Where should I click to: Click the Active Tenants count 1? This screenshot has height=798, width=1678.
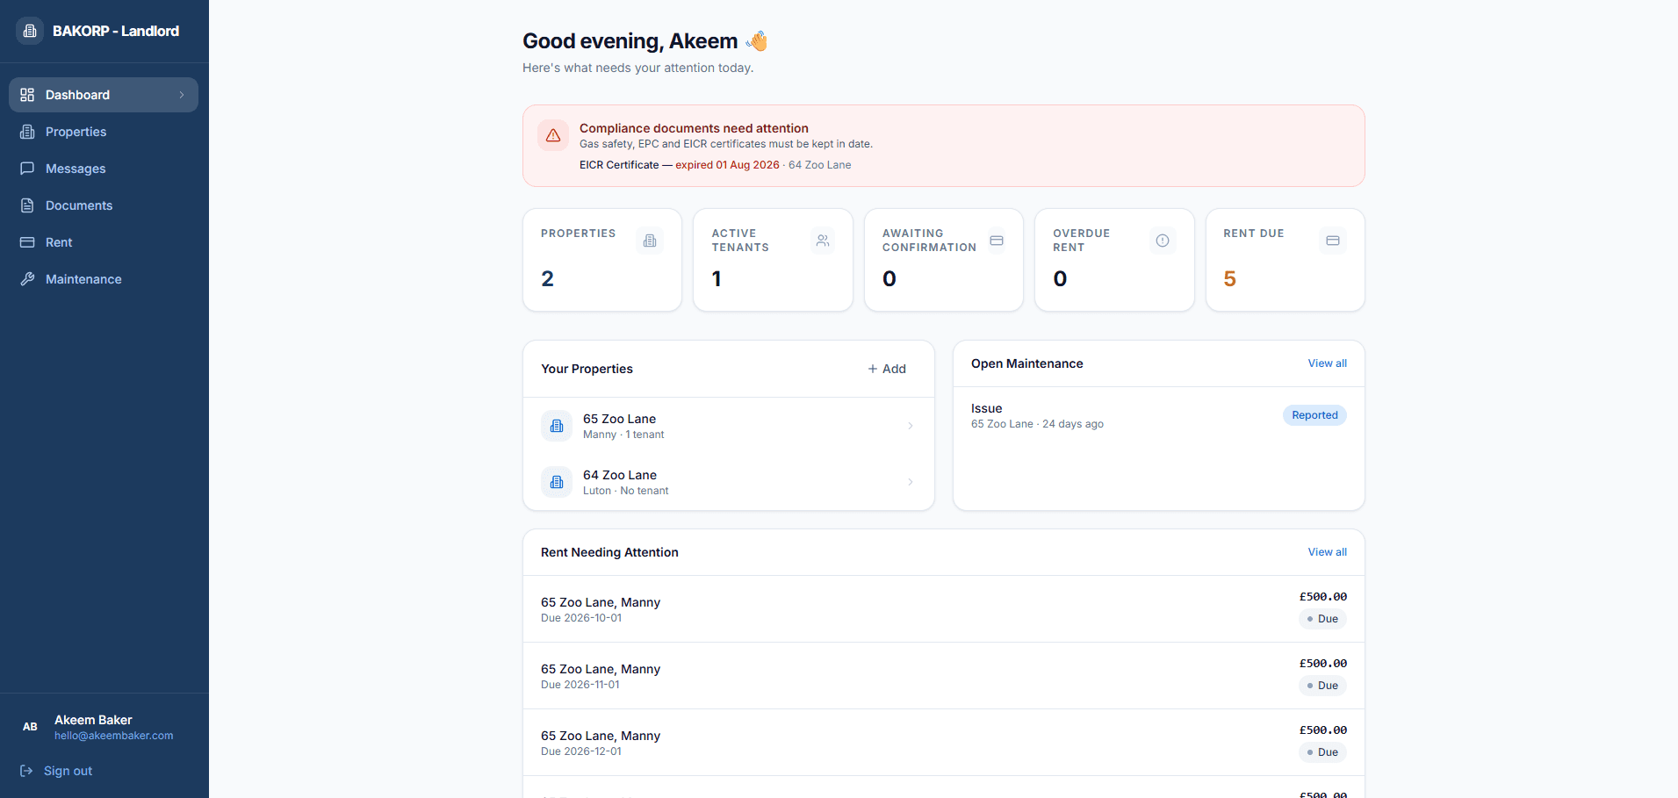point(717,279)
